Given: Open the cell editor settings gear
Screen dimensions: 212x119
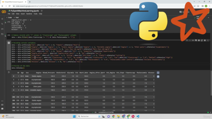Looking at the screenshot, I should 199,40.
